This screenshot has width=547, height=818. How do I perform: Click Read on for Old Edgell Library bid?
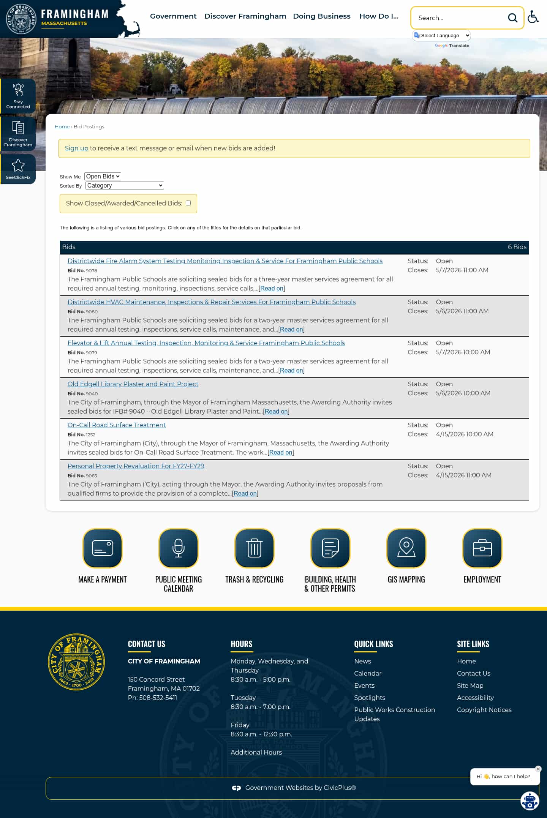pyautogui.click(x=276, y=411)
